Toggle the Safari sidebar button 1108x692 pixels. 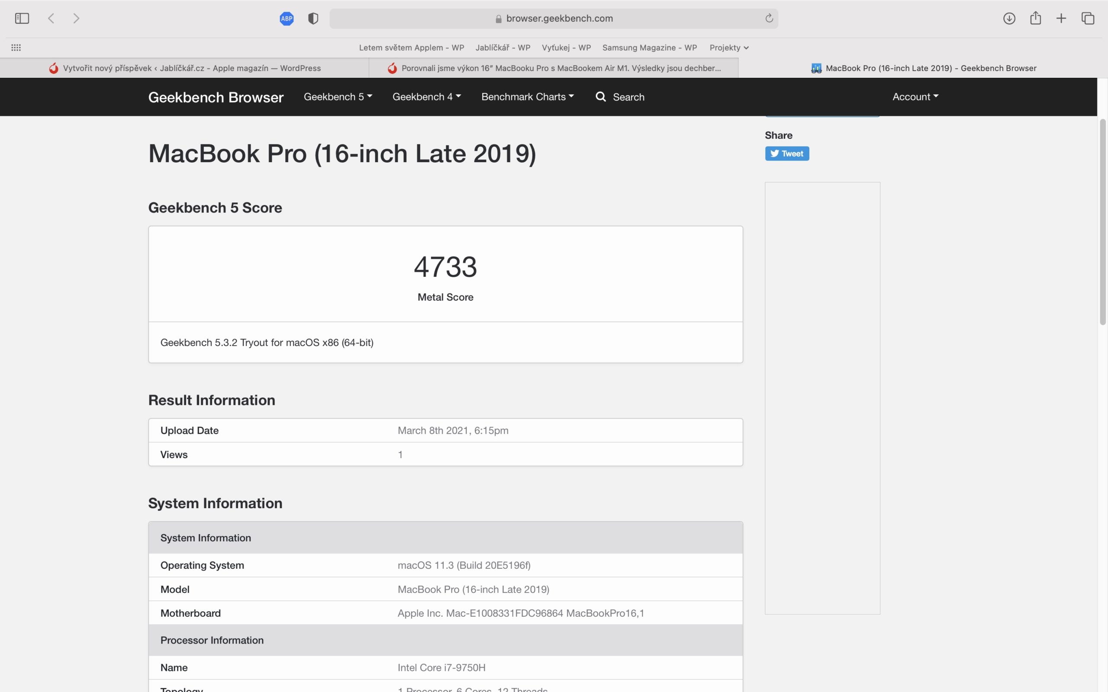pyautogui.click(x=22, y=18)
